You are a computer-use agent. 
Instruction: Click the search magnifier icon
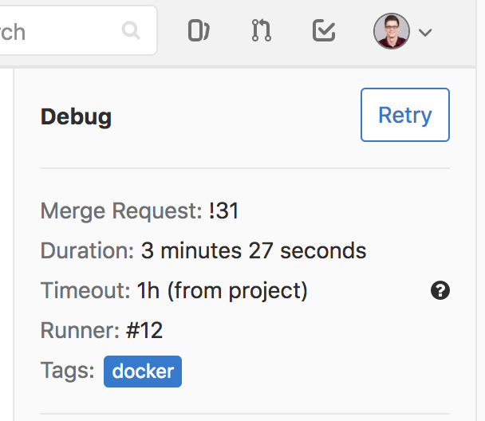coord(130,31)
